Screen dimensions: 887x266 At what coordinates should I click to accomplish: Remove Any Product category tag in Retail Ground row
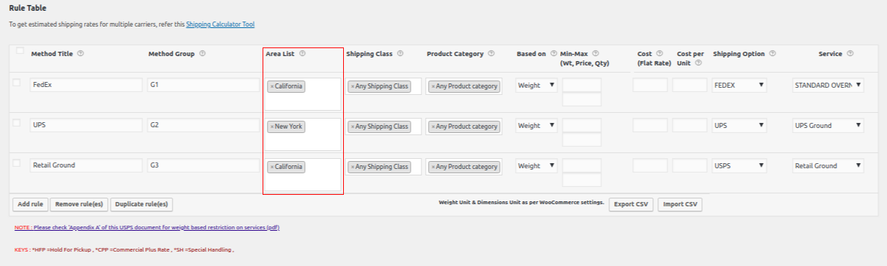pos(433,167)
